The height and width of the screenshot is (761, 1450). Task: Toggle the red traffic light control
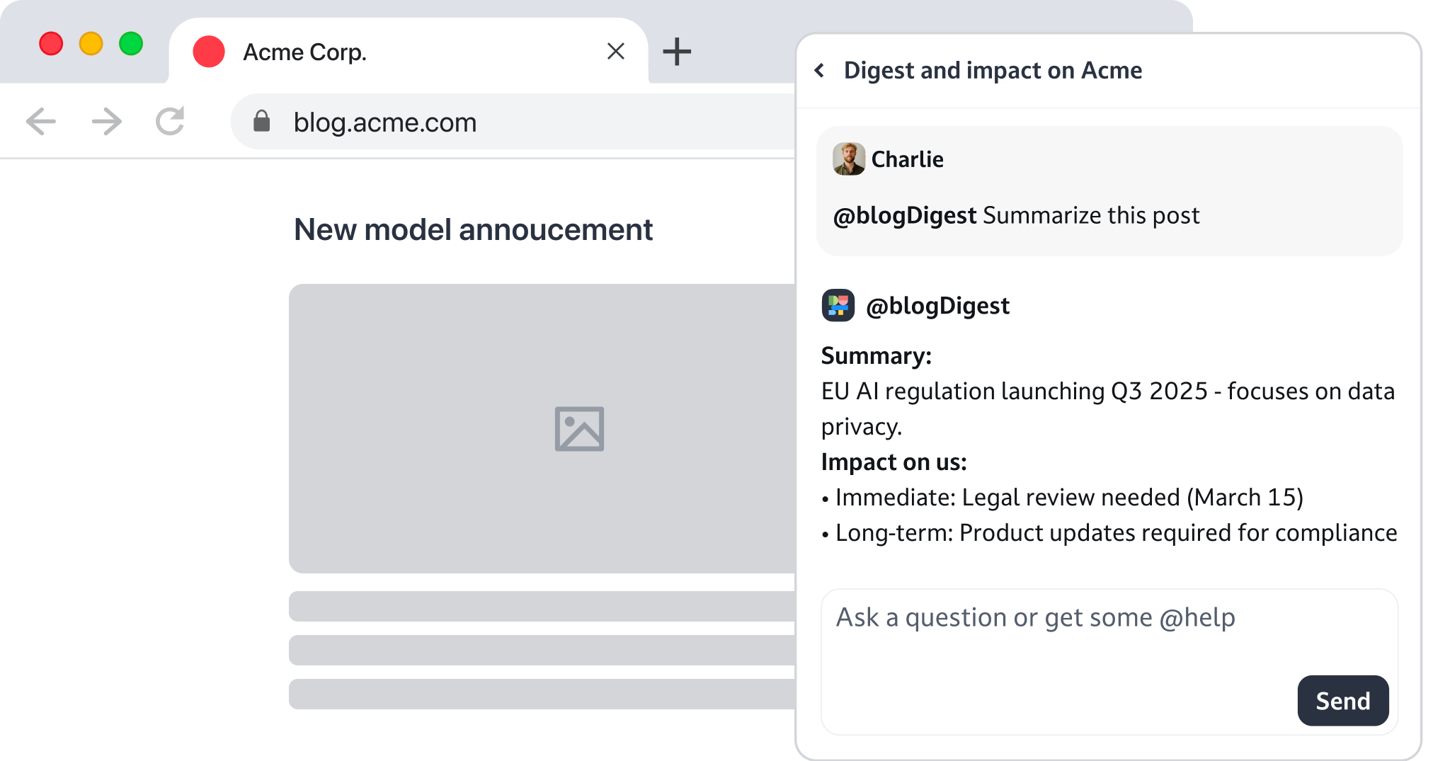(52, 45)
